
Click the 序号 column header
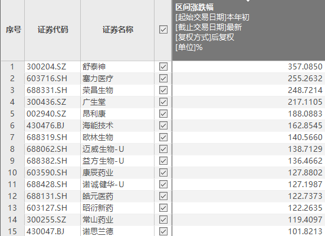[x=13, y=30]
